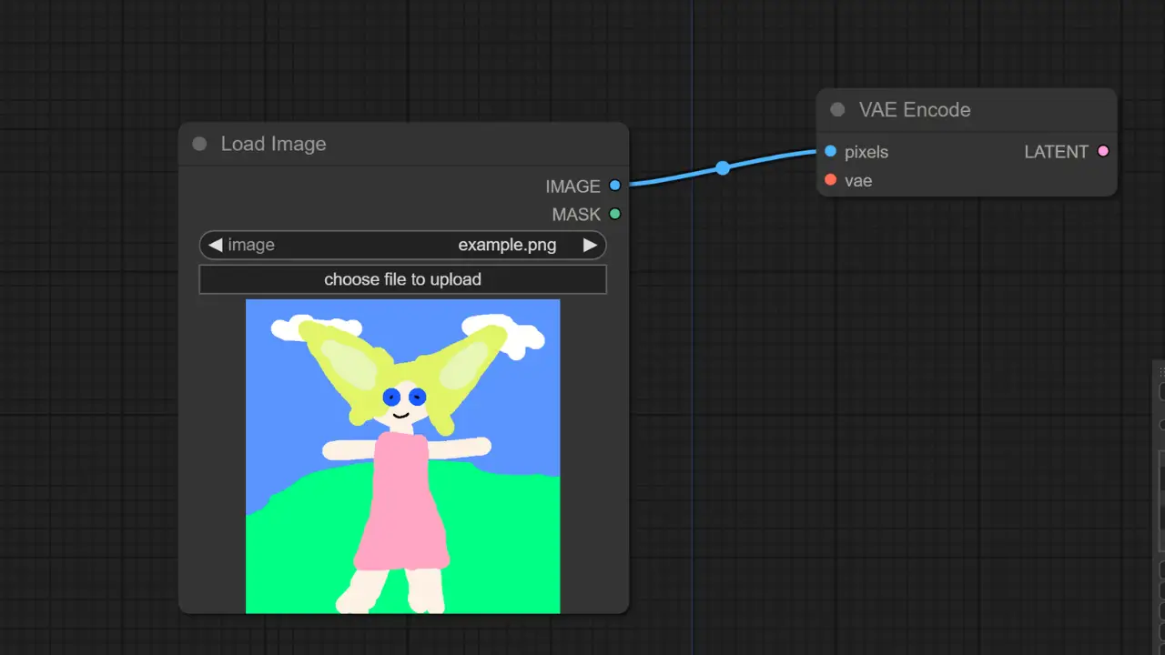The height and width of the screenshot is (655, 1165).
Task: Click the IMAGE output connector dot
Action: [615, 186]
